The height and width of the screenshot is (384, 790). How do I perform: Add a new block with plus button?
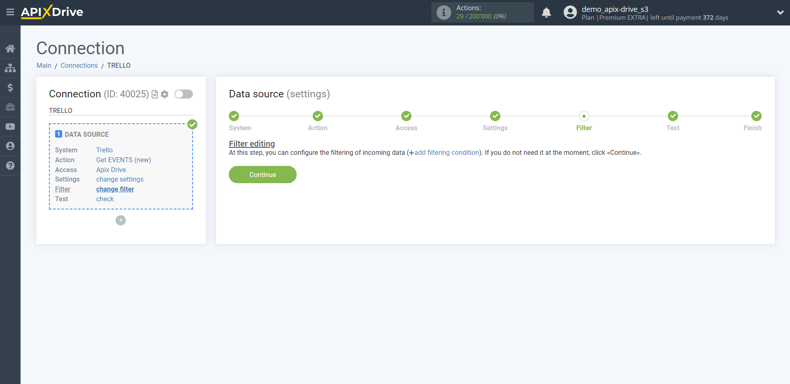(x=121, y=221)
